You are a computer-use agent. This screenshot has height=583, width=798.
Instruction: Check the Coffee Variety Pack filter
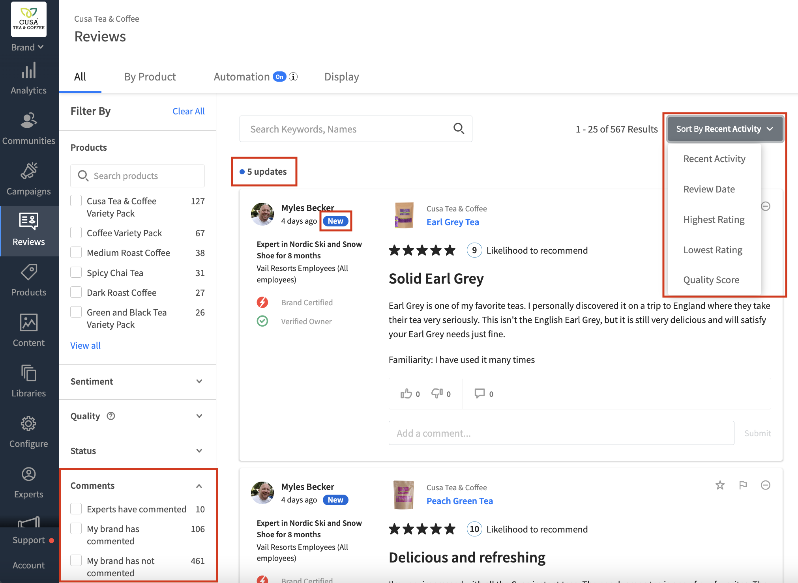pos(76,233)
